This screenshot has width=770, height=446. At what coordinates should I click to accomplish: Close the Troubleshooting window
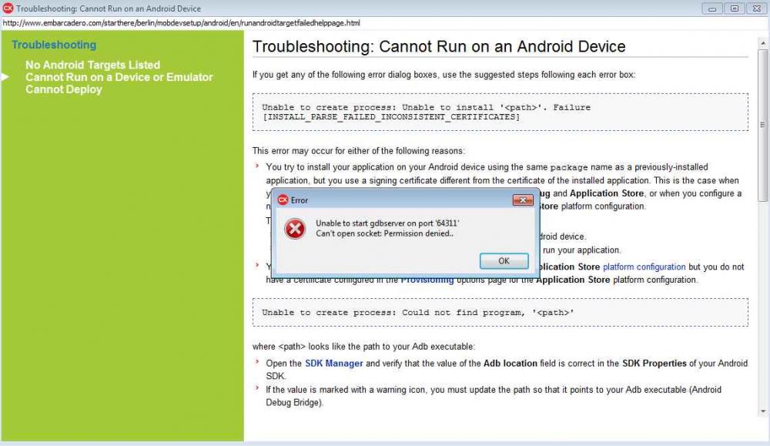(757, 8)
